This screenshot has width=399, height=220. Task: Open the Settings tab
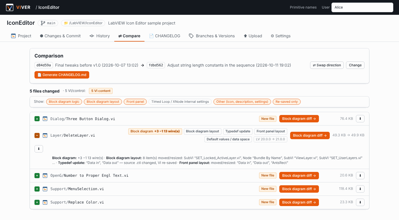point(281,36)
